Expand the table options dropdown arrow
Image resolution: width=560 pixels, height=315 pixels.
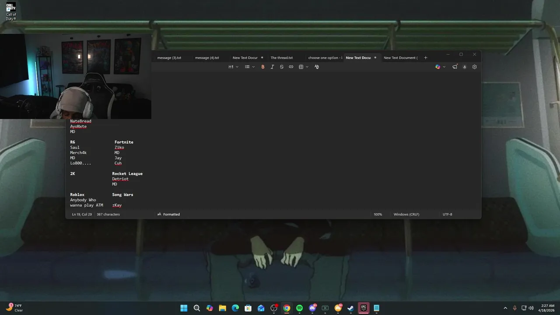tap(307, 67)
